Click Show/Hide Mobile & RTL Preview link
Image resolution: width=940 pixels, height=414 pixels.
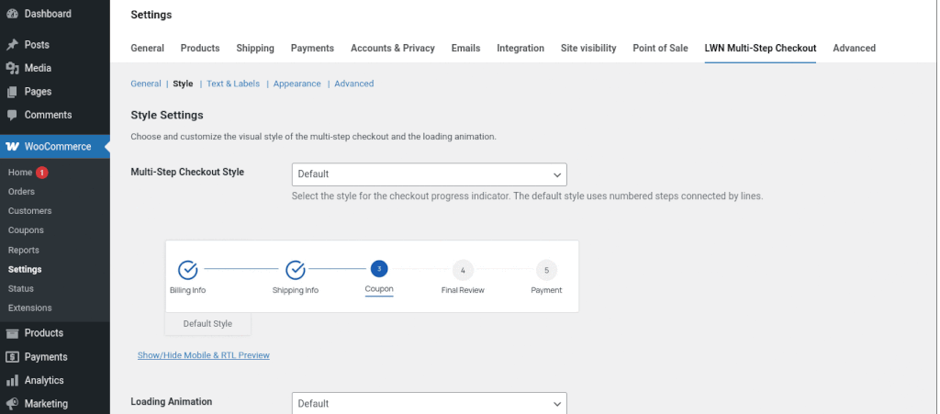(204, 354)
